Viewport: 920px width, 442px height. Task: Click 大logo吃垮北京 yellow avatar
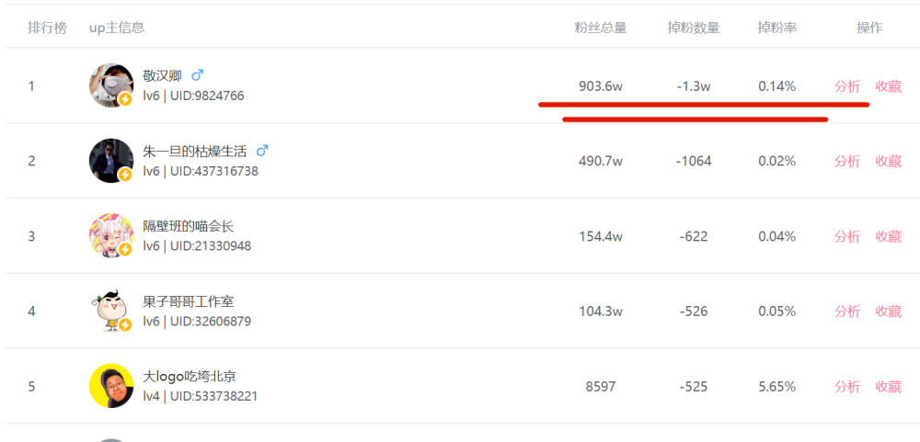coord(111,386)
